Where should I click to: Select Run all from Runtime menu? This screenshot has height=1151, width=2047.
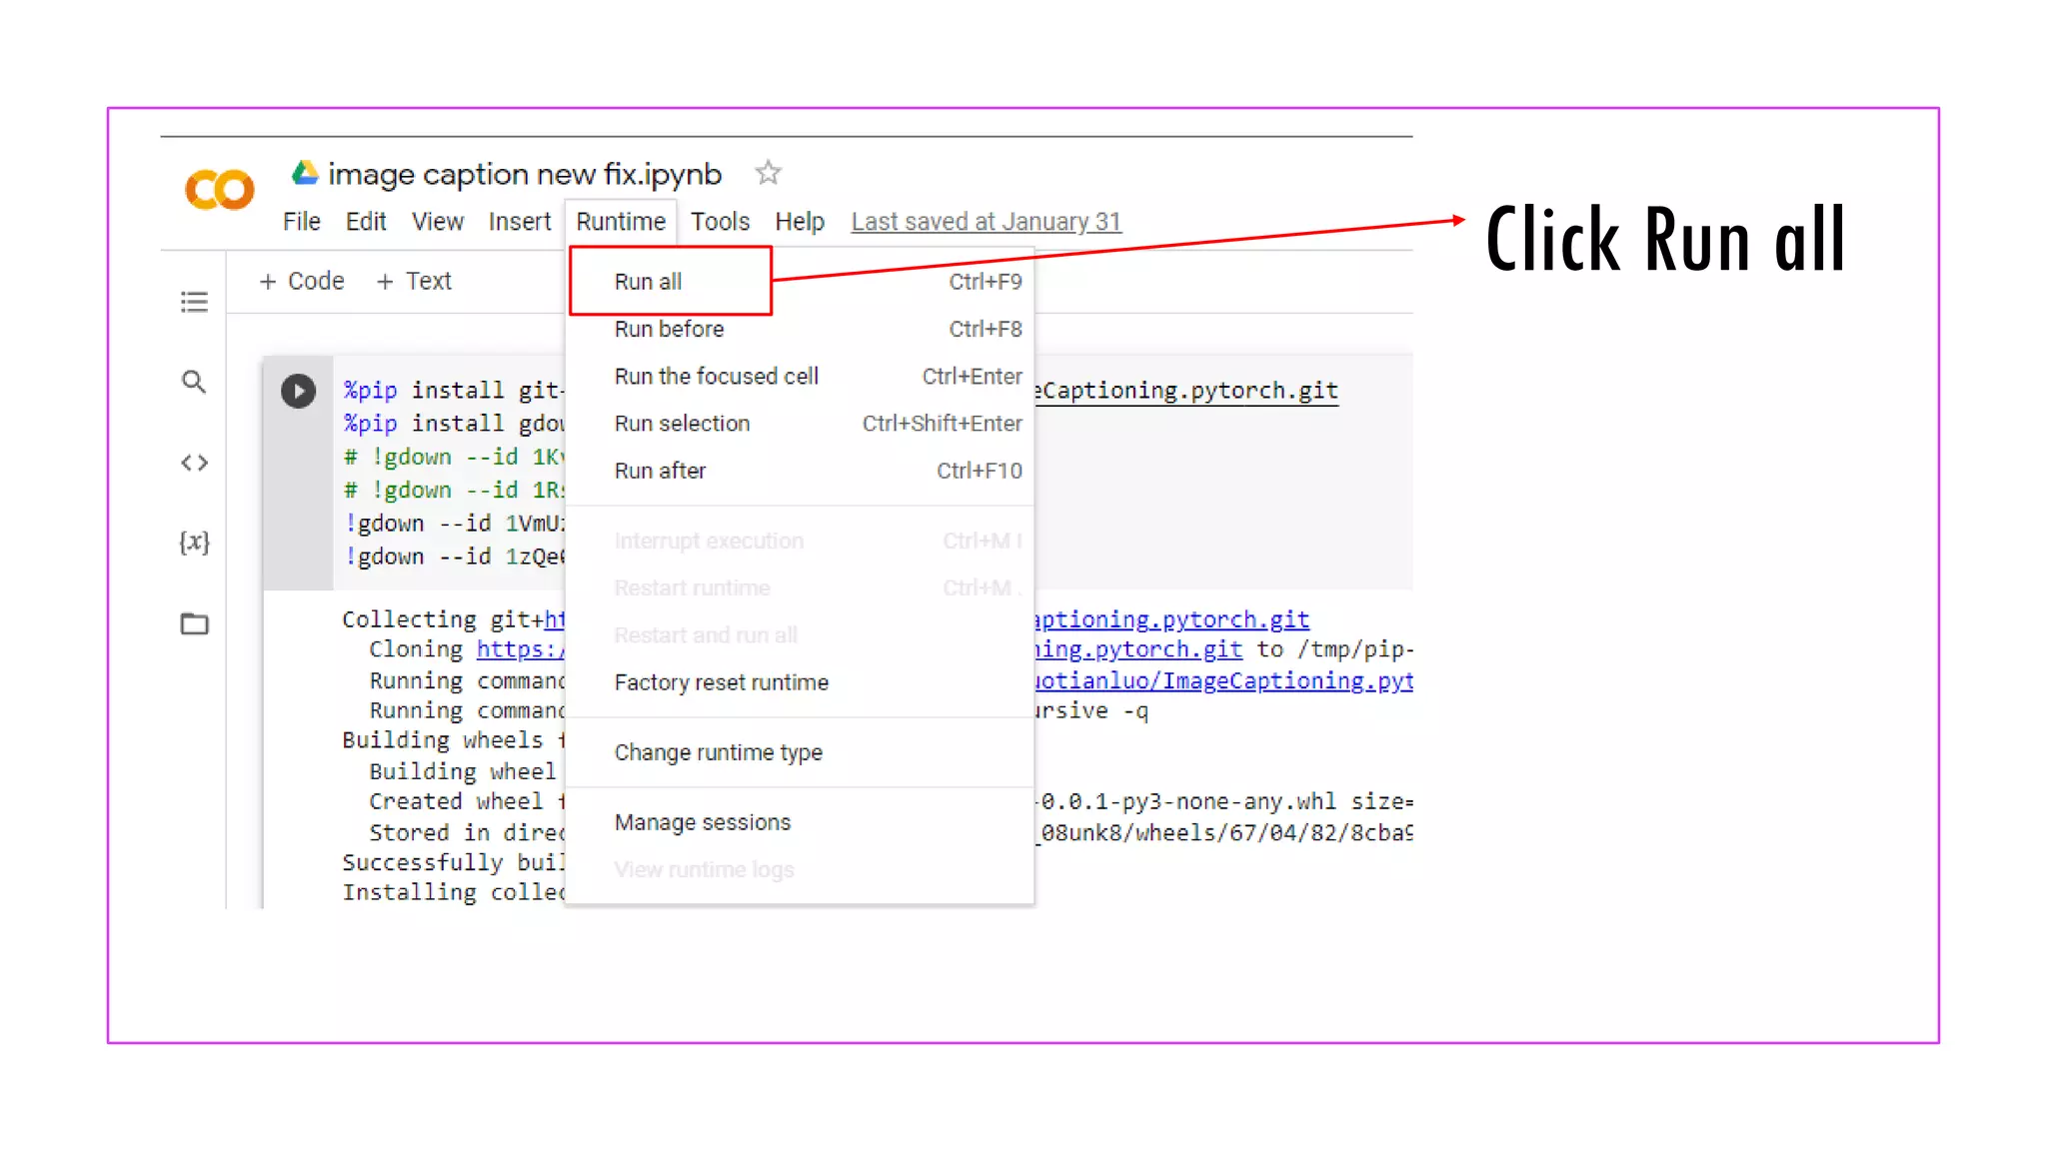click(x=648, y=282)
